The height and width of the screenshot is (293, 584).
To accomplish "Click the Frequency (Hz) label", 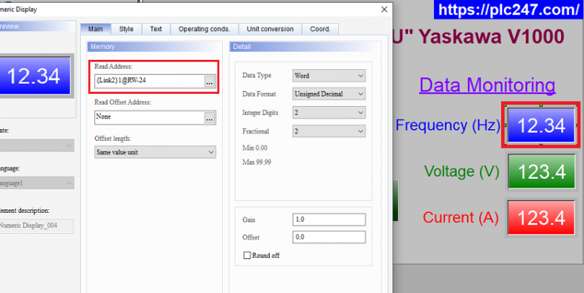I will click(x=448, y=126).
